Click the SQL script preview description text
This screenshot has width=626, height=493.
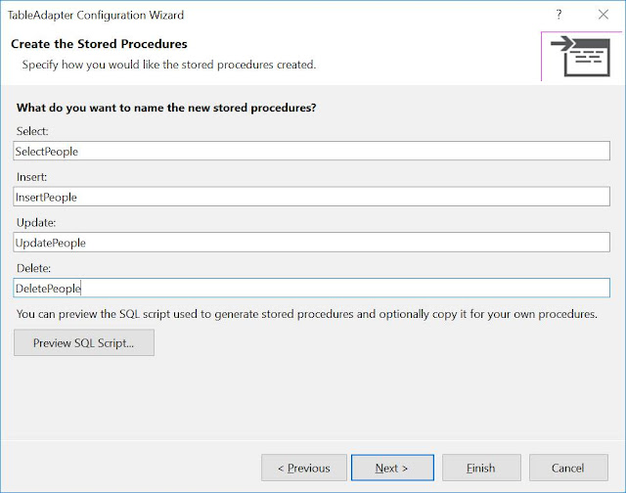(306, 315)
